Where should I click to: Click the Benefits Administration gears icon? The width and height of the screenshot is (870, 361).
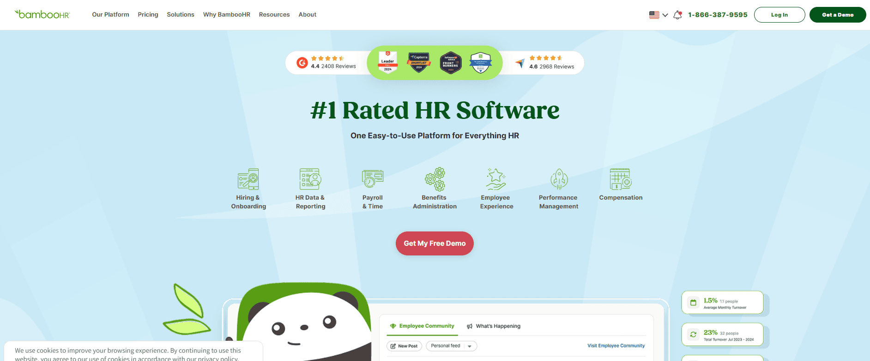click(x=435, y=179)
